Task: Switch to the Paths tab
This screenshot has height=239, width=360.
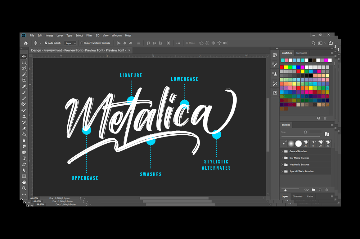Action: coord(310,196)
